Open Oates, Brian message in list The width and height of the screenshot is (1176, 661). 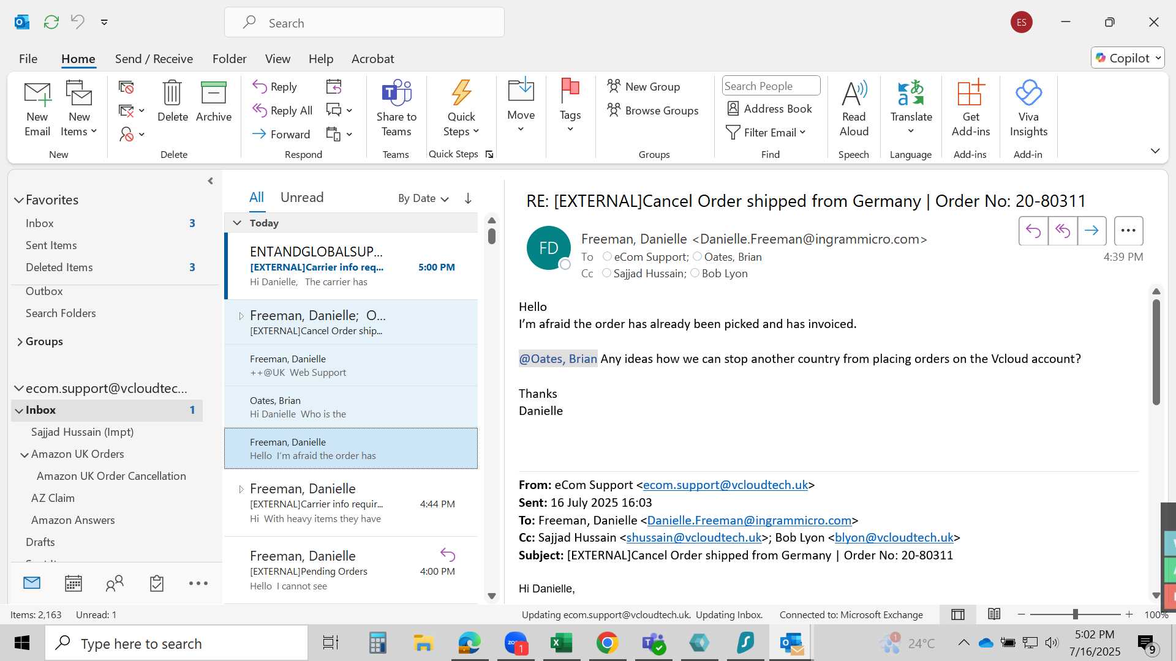[x=351, y=407]
